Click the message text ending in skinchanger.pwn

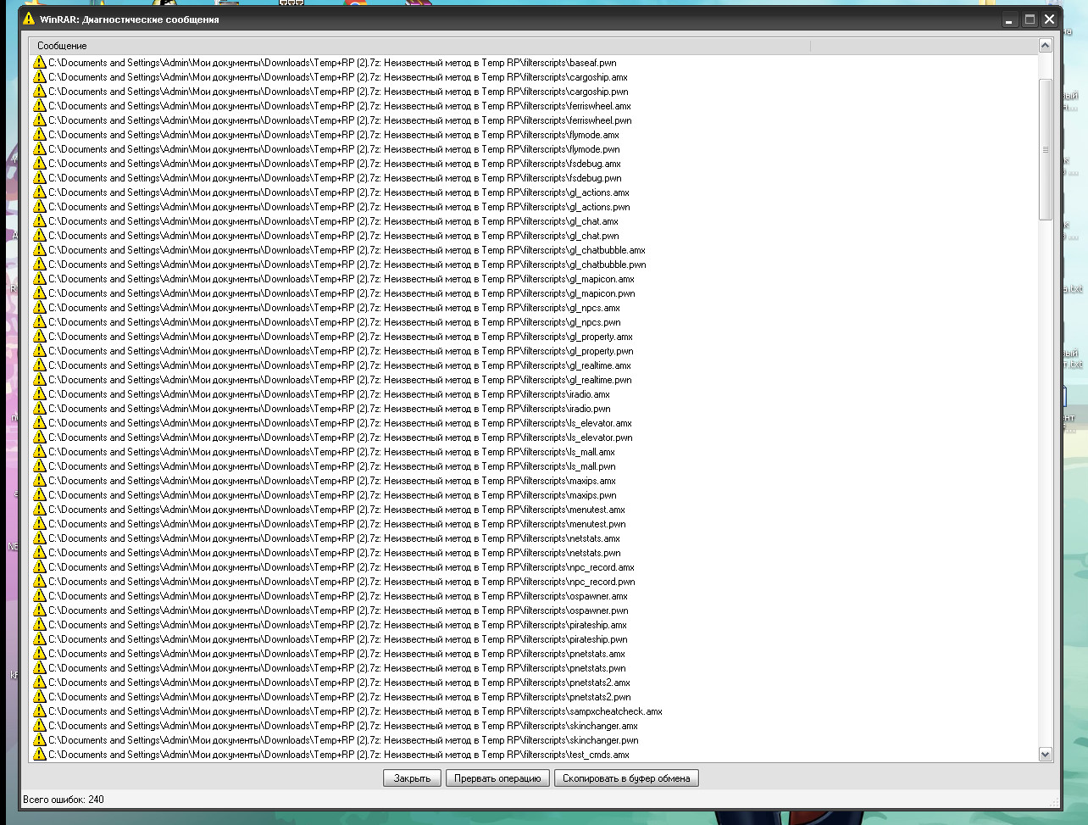click(x=343, y=740)
